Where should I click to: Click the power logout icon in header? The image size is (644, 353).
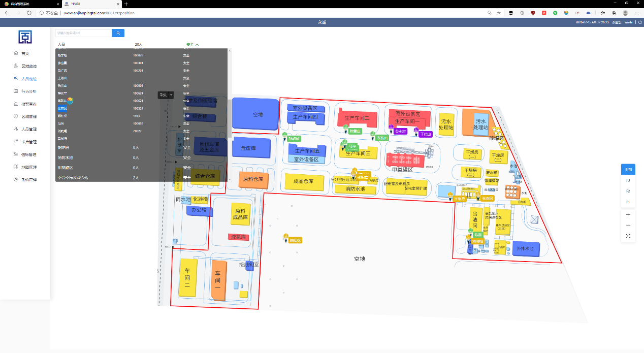[x=640, y=22]
